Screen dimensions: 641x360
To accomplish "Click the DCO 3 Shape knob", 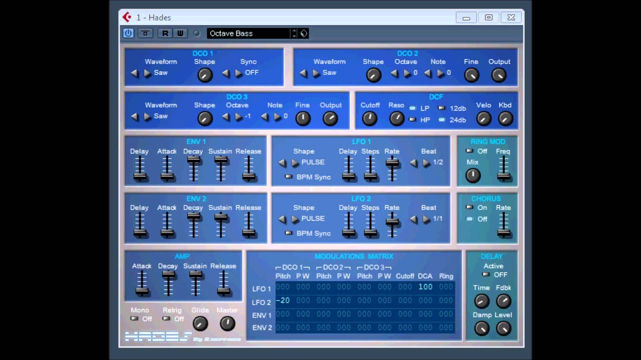I will click(x=205, y=118).
